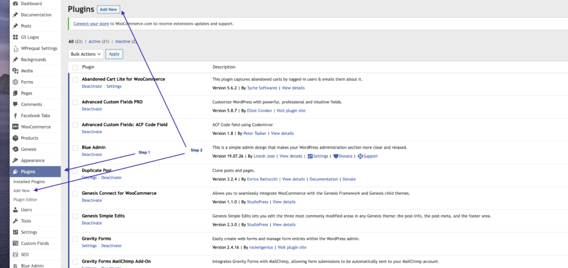Open Abandoned Cart Lite Settings link
Image resolution: width=568 pixels, height=268 pixels.
(x=114, y=87)
